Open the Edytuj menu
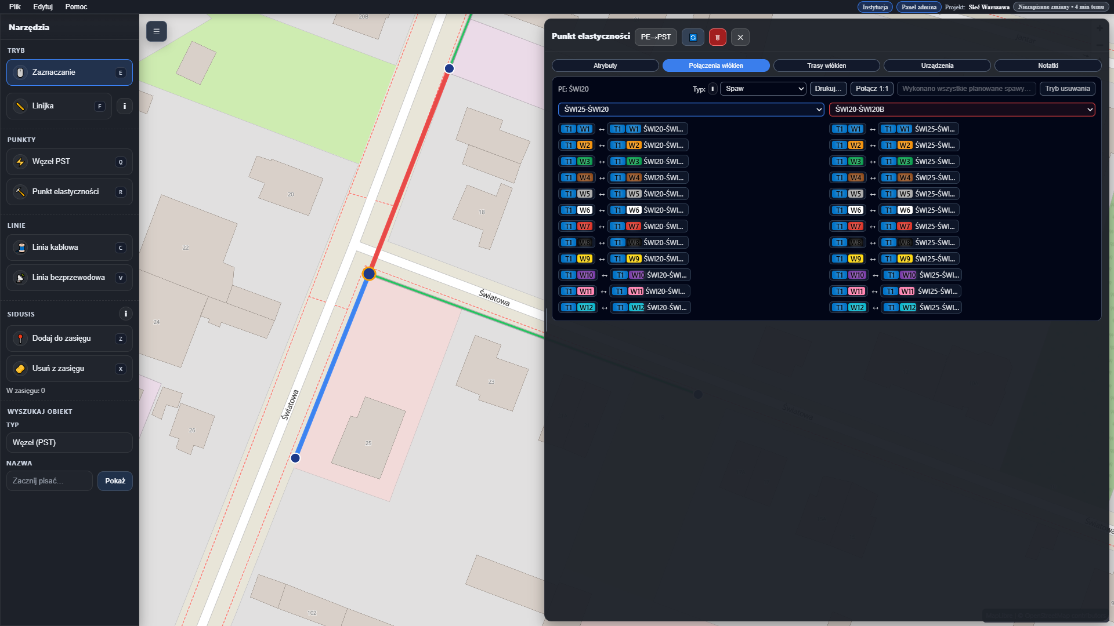This screenshot has height=626, width=1114. [43, 7]
